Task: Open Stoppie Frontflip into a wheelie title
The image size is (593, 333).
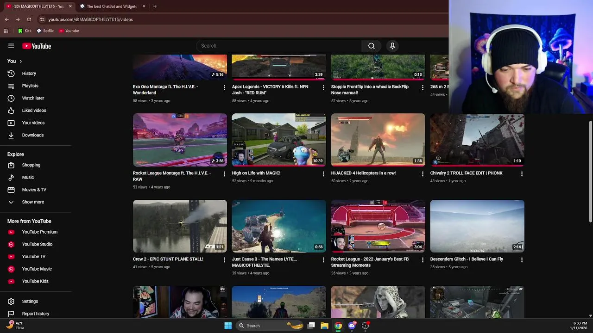Action: [370, 90]
